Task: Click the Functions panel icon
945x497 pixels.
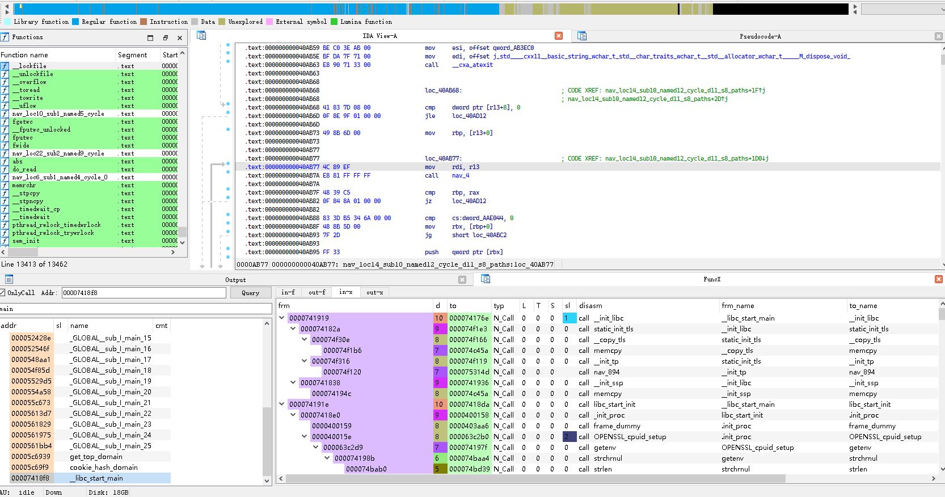Action: pyautogui.click(x=5, y=37)
